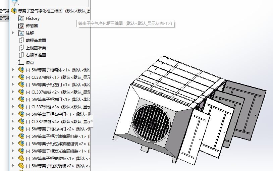Select the 注解 label
The width and height of the screenshot is (273, 171).
(x=30, y=33)
